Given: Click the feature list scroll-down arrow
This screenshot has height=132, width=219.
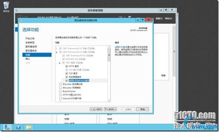Looking at the screenshot, I should 109,100.
